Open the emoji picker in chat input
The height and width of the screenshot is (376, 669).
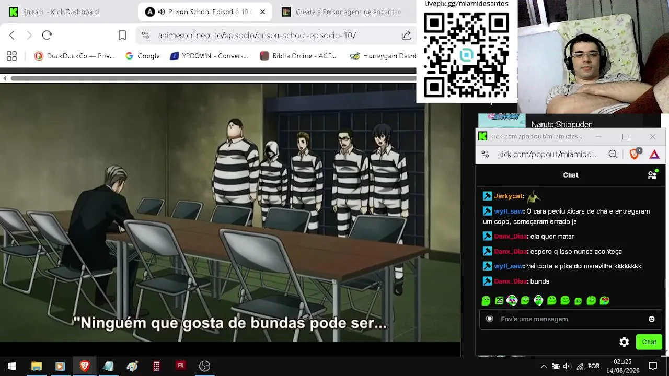651,319
